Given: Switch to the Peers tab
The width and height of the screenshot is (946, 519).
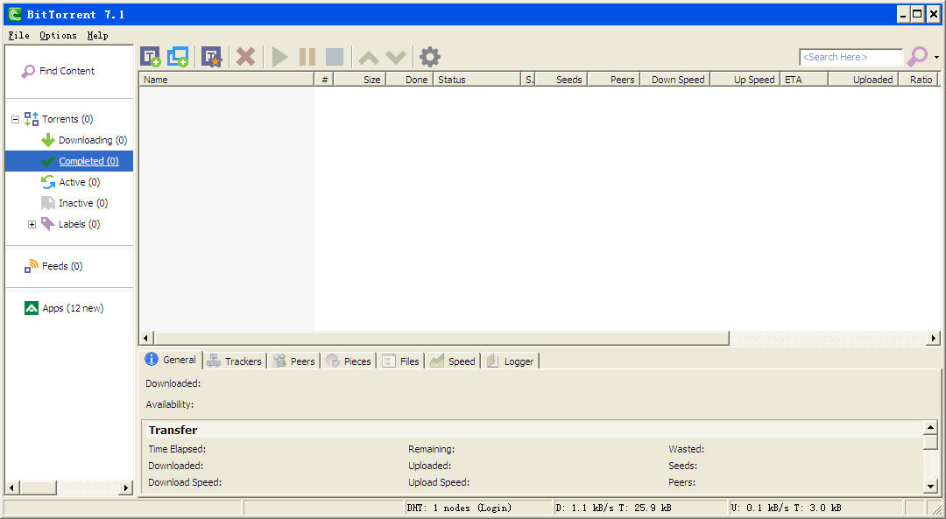Looking at the screenshot, I should (x=293, y=361).
